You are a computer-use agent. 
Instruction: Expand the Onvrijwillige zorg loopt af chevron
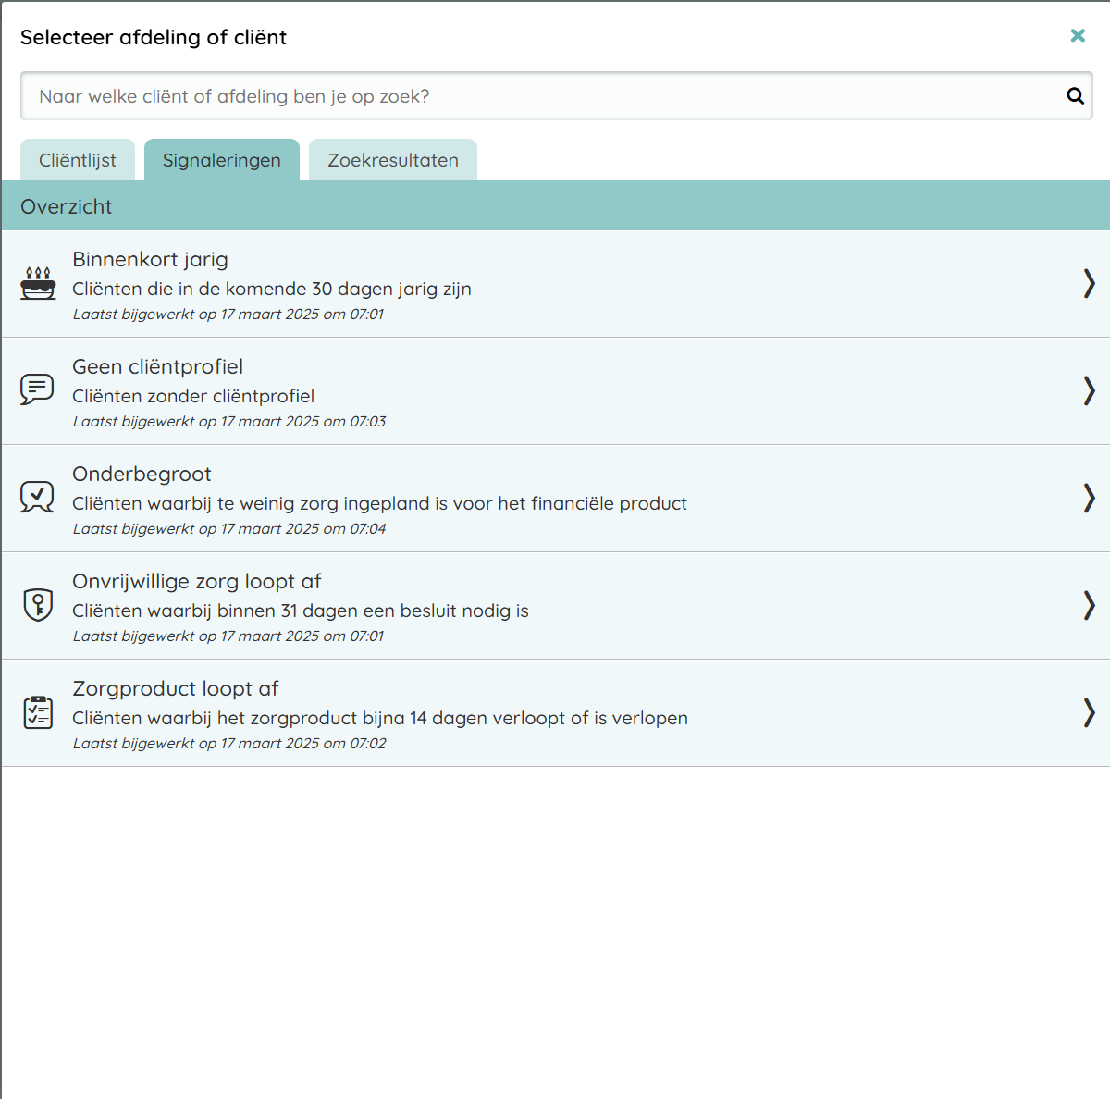pyautogui.click(x=1089, y=605)
